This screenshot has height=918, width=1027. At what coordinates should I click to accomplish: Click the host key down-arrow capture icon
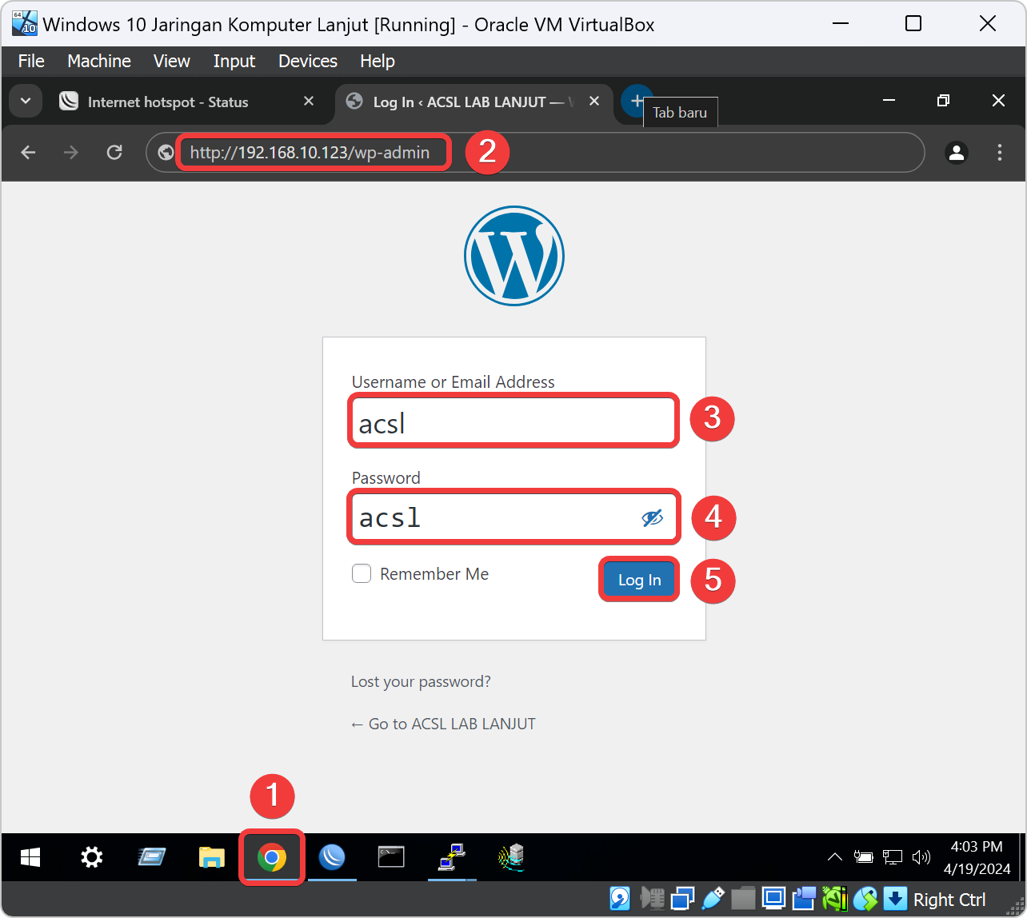point(895,899)
